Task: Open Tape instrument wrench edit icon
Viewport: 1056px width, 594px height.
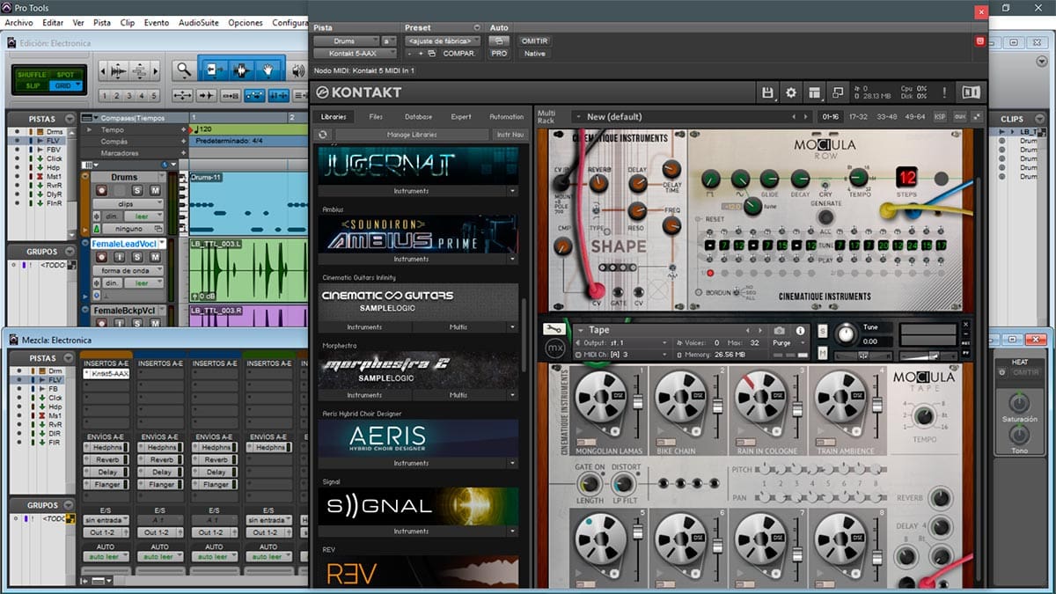Action: 555,330
